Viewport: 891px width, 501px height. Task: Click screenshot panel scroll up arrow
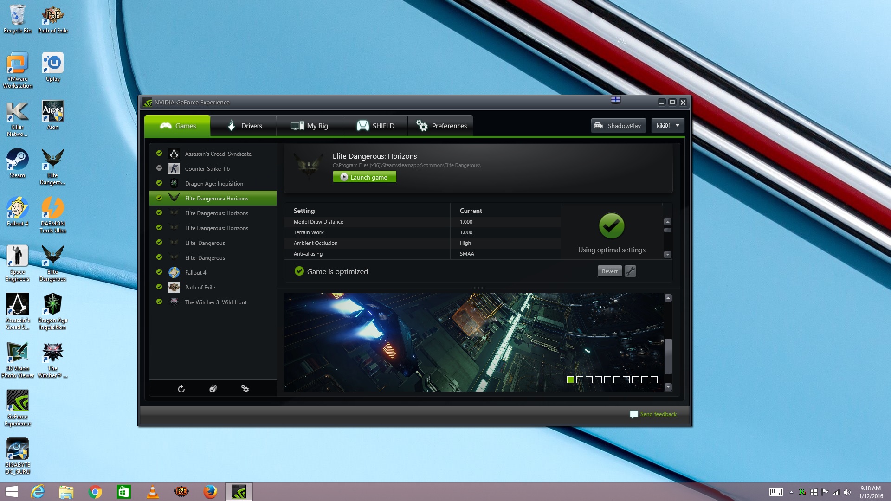click(x=668, y=298)
